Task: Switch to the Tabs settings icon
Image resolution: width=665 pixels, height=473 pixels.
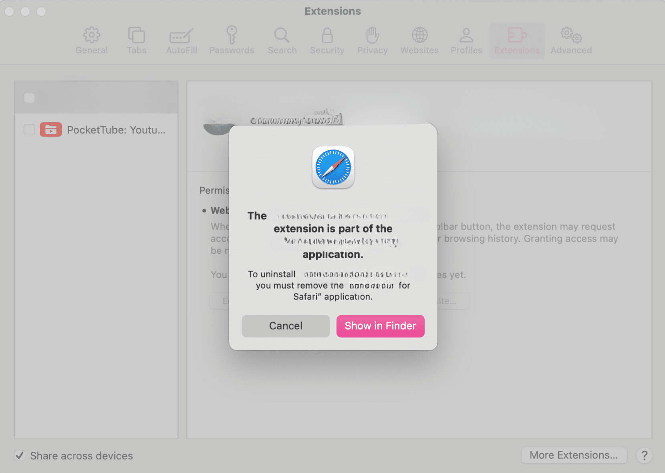Action: pyautogui.click(x=136, y=40)
